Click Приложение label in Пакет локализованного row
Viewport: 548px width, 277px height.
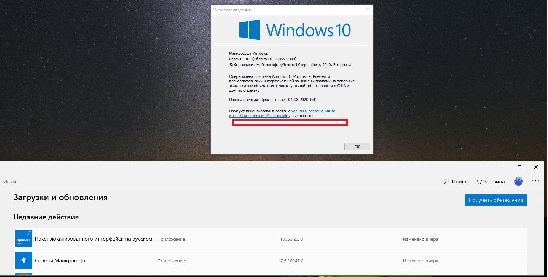point(171,239)
